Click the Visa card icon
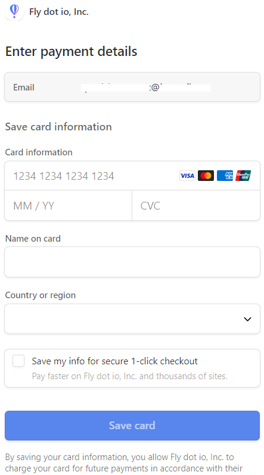 pos(187,176)
